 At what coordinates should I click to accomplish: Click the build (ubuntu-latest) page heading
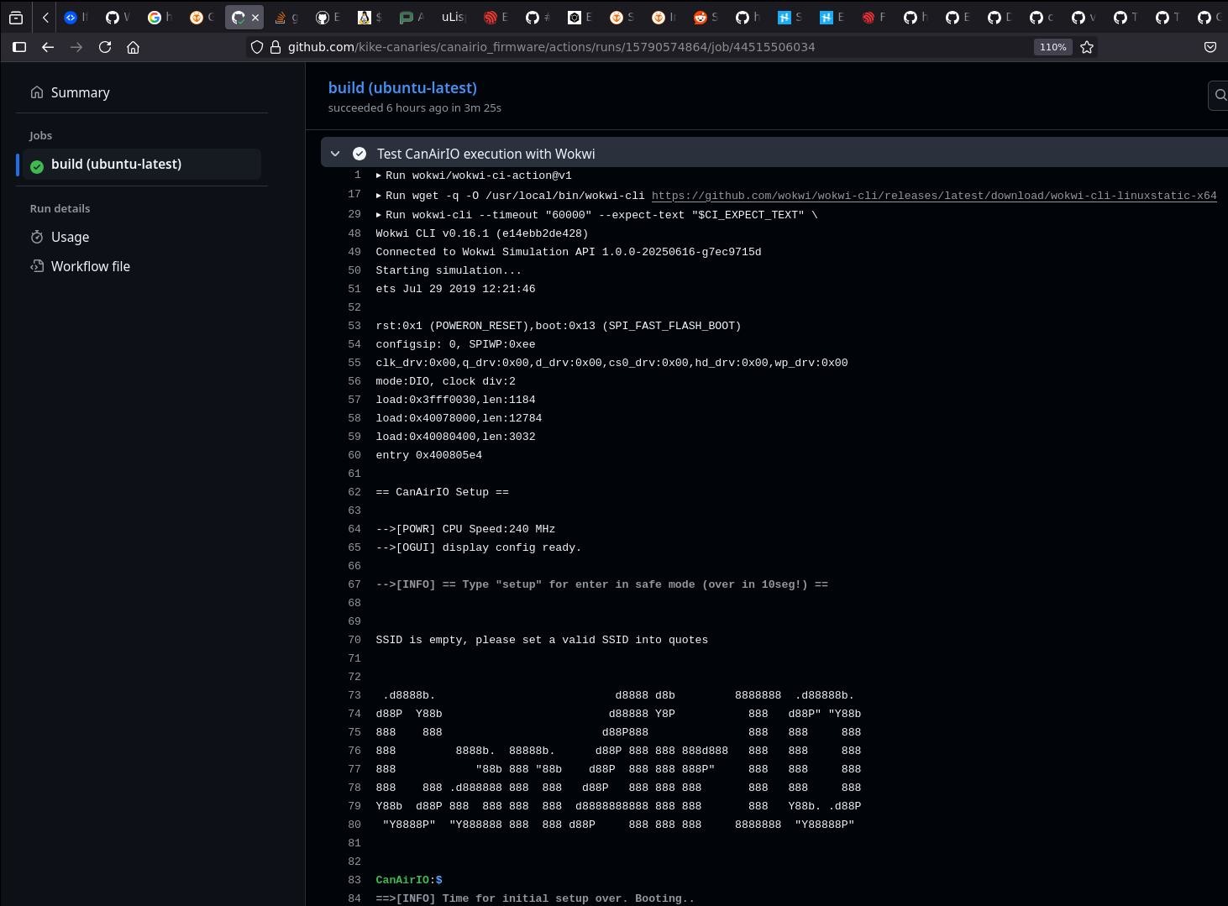pyautogui.click(x=402, y=87)
